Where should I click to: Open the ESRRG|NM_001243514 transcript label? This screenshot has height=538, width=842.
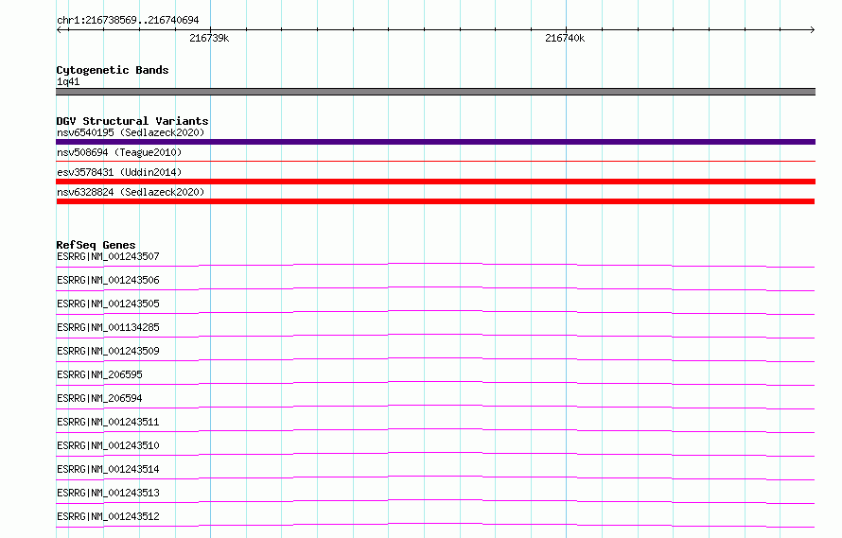click(108, 469)
